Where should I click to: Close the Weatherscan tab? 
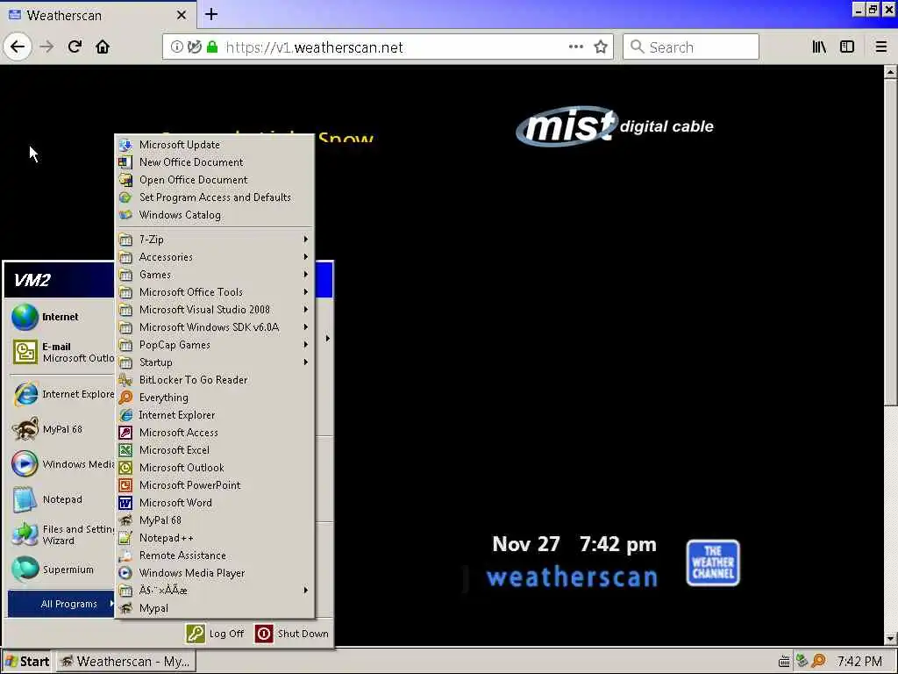click(x=181, y=15)
